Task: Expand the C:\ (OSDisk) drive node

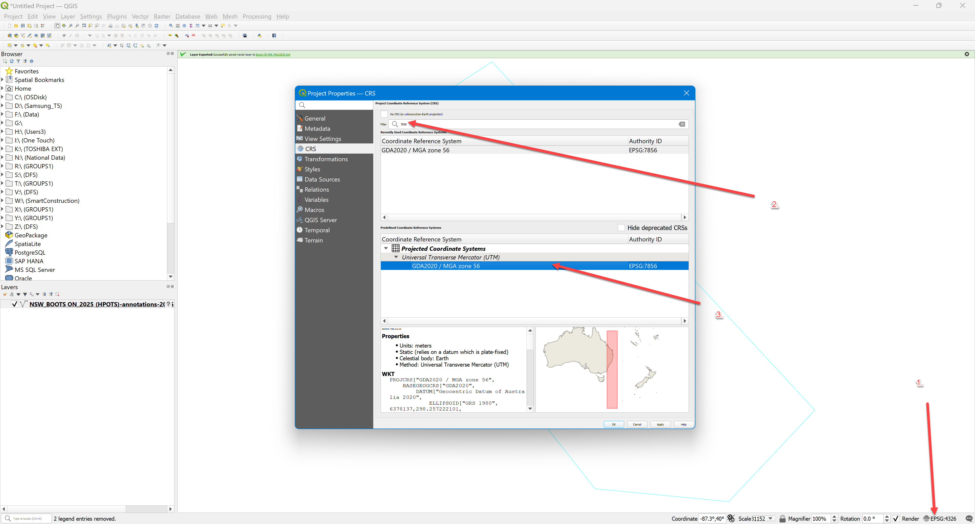Action: click(x=2, y=97)
